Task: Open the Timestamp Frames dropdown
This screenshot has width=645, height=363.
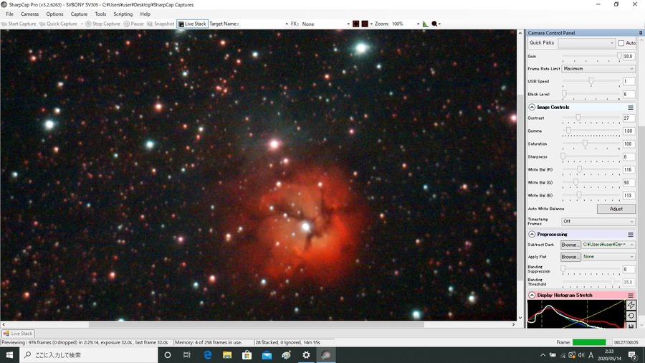Action: coord(598,222)
